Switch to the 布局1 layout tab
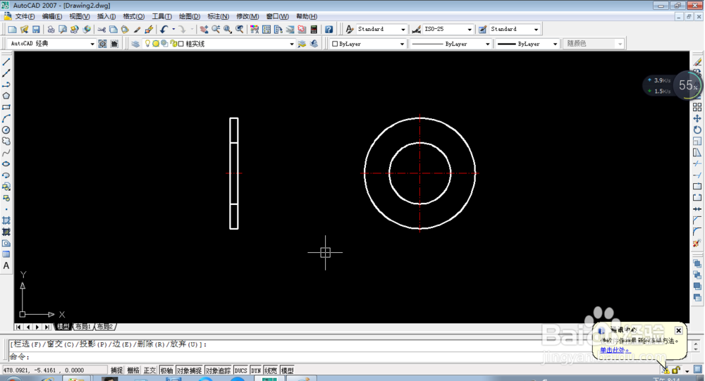The width and height of the screenshot is (705, 381). click(x=84, y=327)
